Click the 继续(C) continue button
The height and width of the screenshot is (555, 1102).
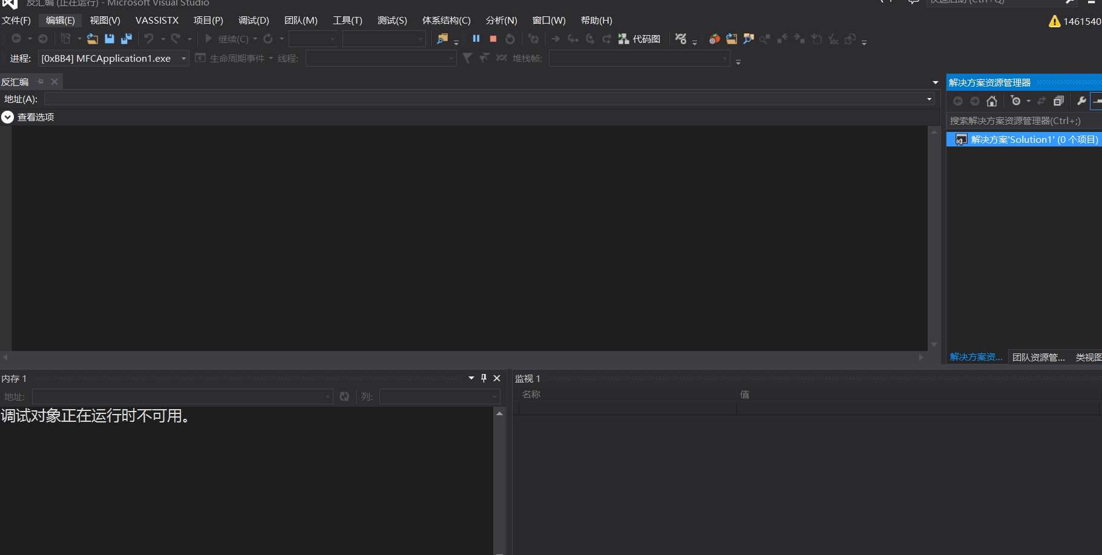(226, 39)
